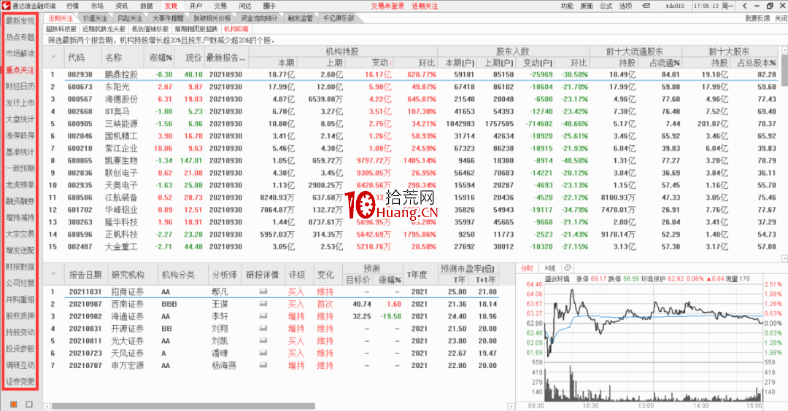
Task: Click the clock icon beside the K线 tab
Action: click(x=568, y=268)
